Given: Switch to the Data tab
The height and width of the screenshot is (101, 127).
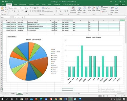Looking at the screenshot, I should (x=38, y=5).
